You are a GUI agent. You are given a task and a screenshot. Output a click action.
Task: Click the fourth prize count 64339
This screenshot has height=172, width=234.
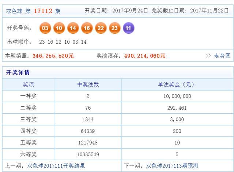point(88,131)
